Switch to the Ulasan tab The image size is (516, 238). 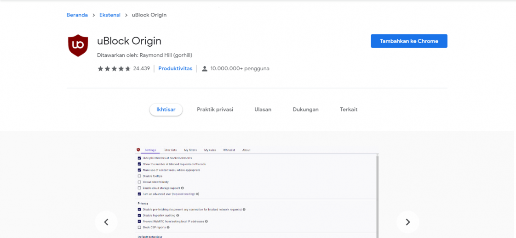263,110
